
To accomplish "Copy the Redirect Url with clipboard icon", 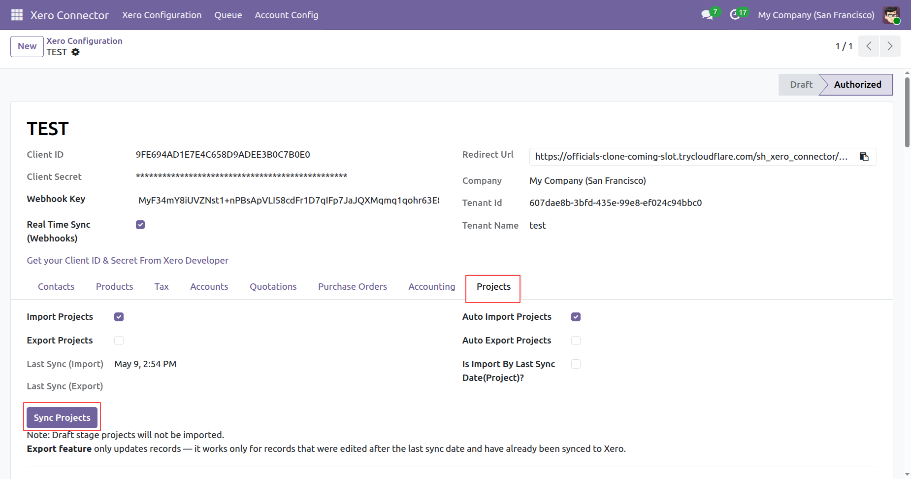I will tap(864, 157).
